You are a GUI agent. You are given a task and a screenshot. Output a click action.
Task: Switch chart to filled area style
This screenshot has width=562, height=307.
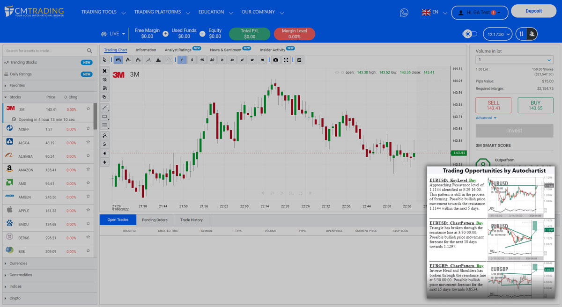pos(158,60)
